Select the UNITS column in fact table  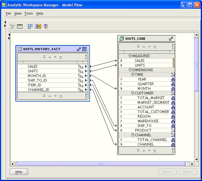click(x=53, y=71)
